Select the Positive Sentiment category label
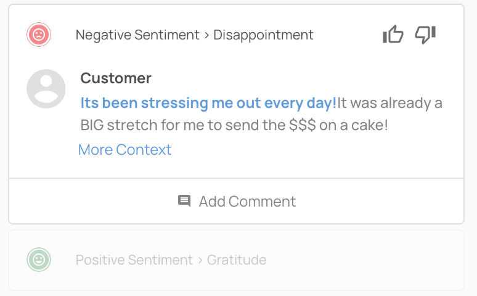 pos(134,260)
